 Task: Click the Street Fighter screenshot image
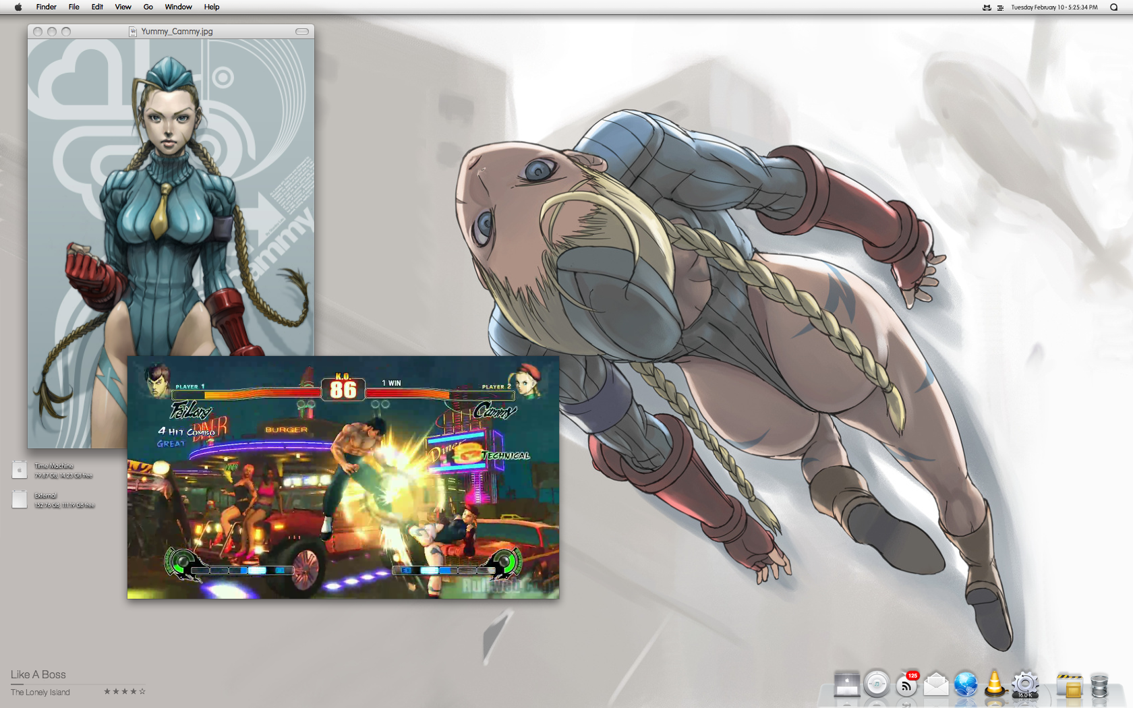point(343,477)
